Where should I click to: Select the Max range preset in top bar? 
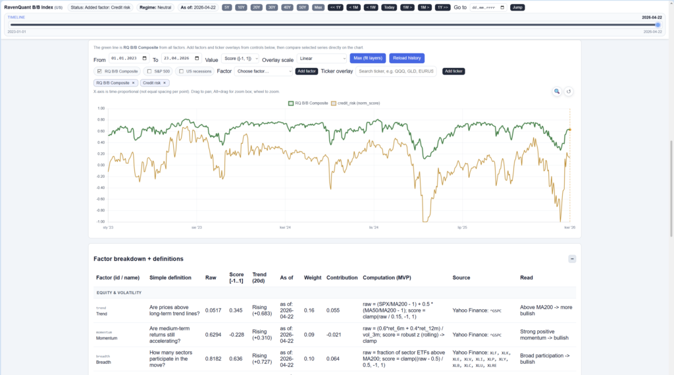(x=319, y=7)
